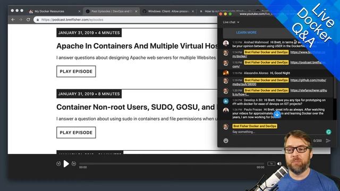Viewport: 340px width, 191px height.
Task: Open the podcast.bretfisher.com link in chat
Action: pos(279,64)
